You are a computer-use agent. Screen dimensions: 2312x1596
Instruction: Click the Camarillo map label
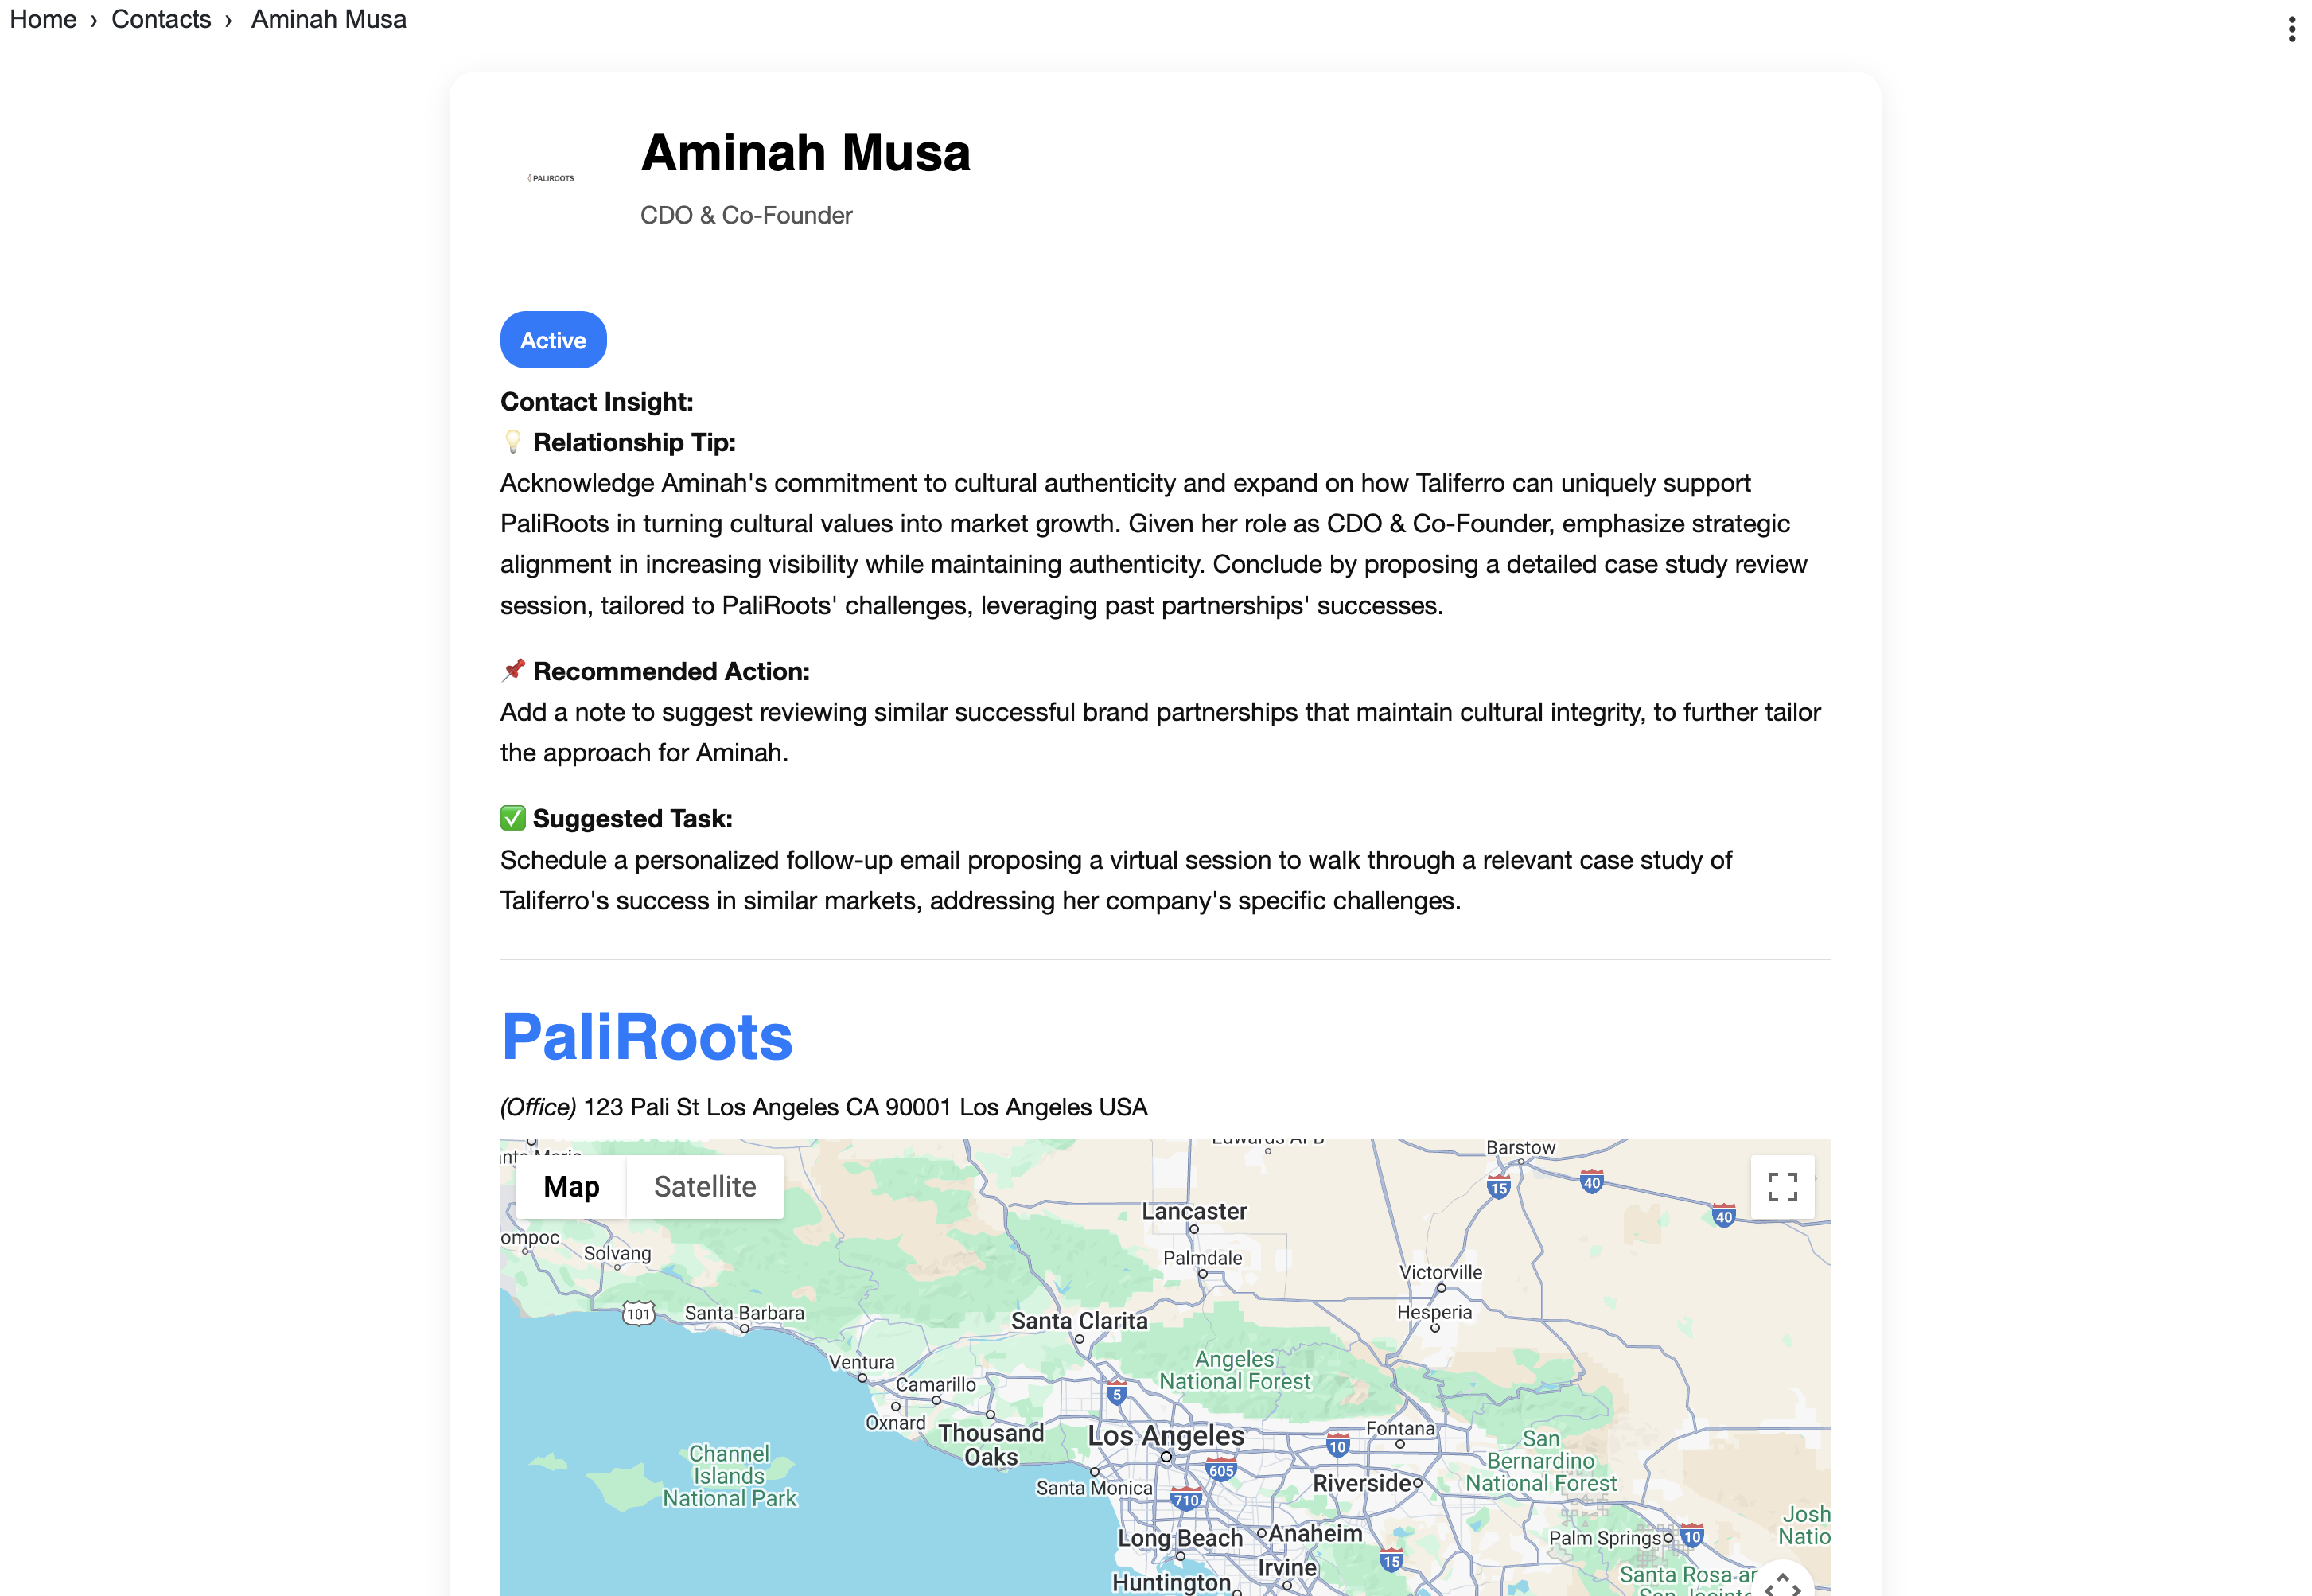point(935,1384)
